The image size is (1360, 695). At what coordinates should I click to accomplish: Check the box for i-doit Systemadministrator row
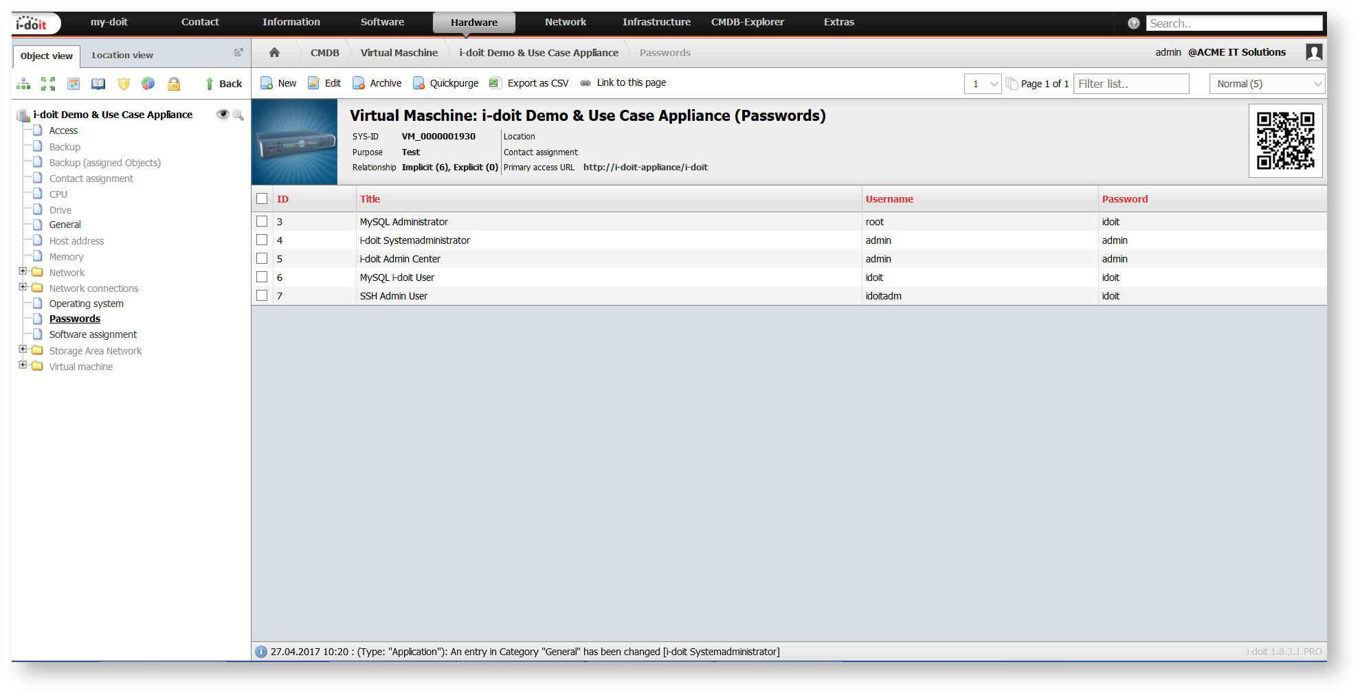coord(262,240)
